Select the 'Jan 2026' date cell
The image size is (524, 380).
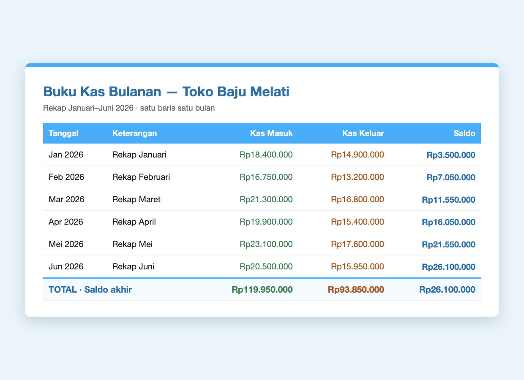(66, 155)
